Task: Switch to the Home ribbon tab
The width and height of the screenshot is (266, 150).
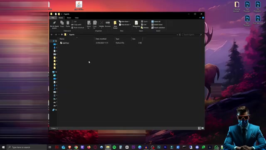Action: (61, 17)
